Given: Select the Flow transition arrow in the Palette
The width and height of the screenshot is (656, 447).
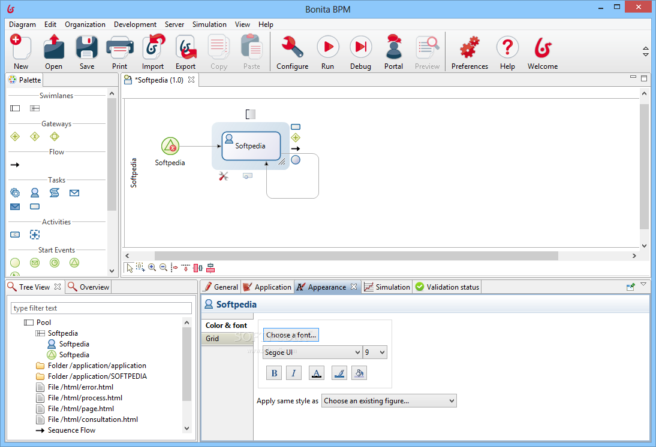Looking at the screenshot, I should click(x=15, y=165).
